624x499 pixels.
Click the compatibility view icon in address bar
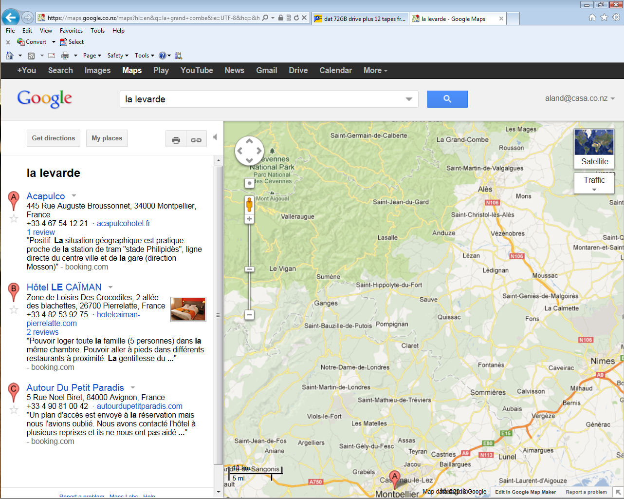pos(289,18)
